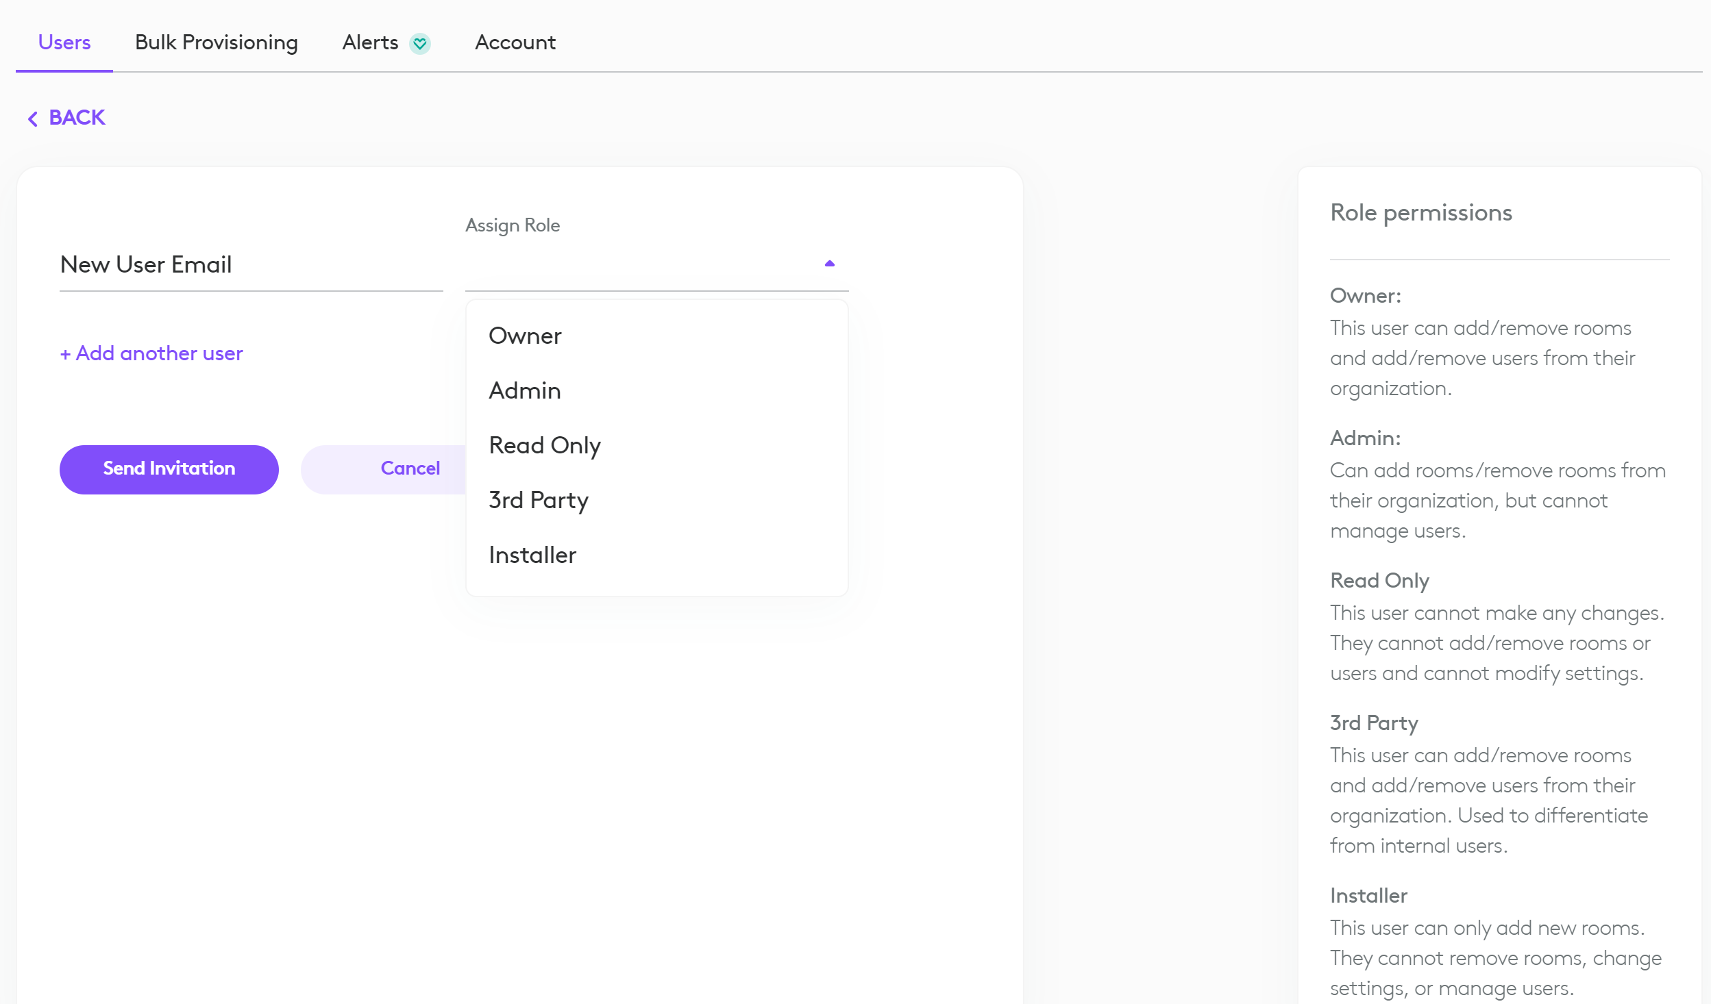Viewport: 1711px width, 1004px height.
Task: Choose the Admin role option
Action: coord(525,390)
